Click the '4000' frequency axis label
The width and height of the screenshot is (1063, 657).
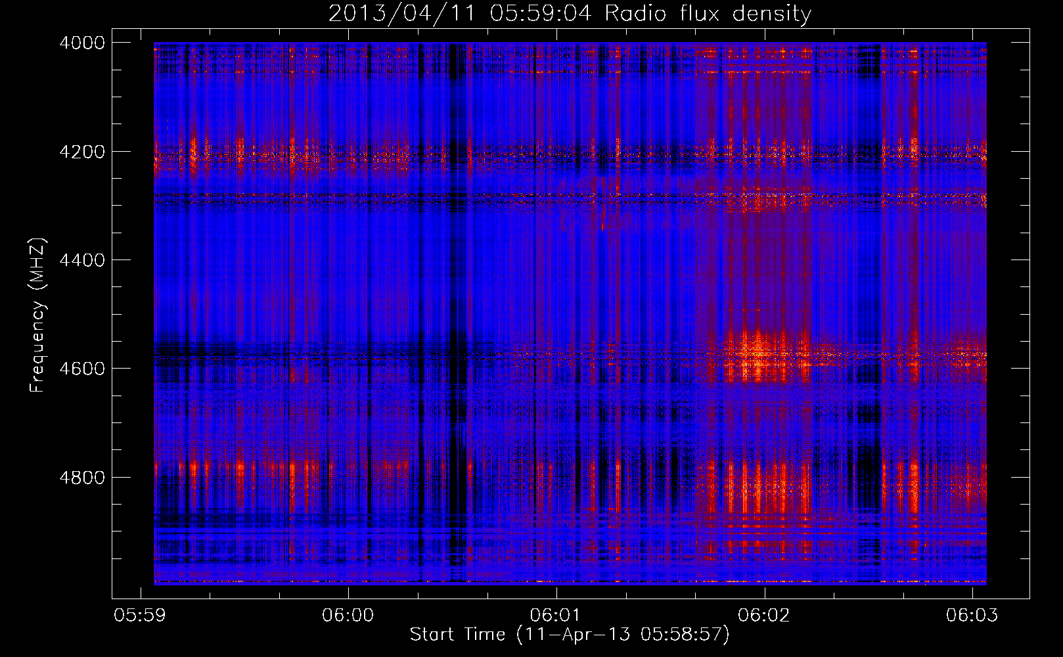click(x=81, y=43)
